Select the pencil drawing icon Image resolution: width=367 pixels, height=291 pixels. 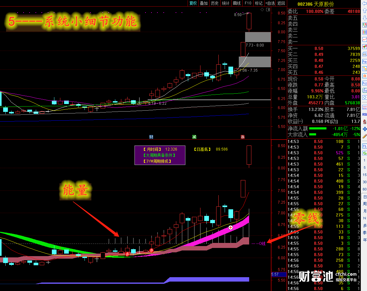point(364,136)
